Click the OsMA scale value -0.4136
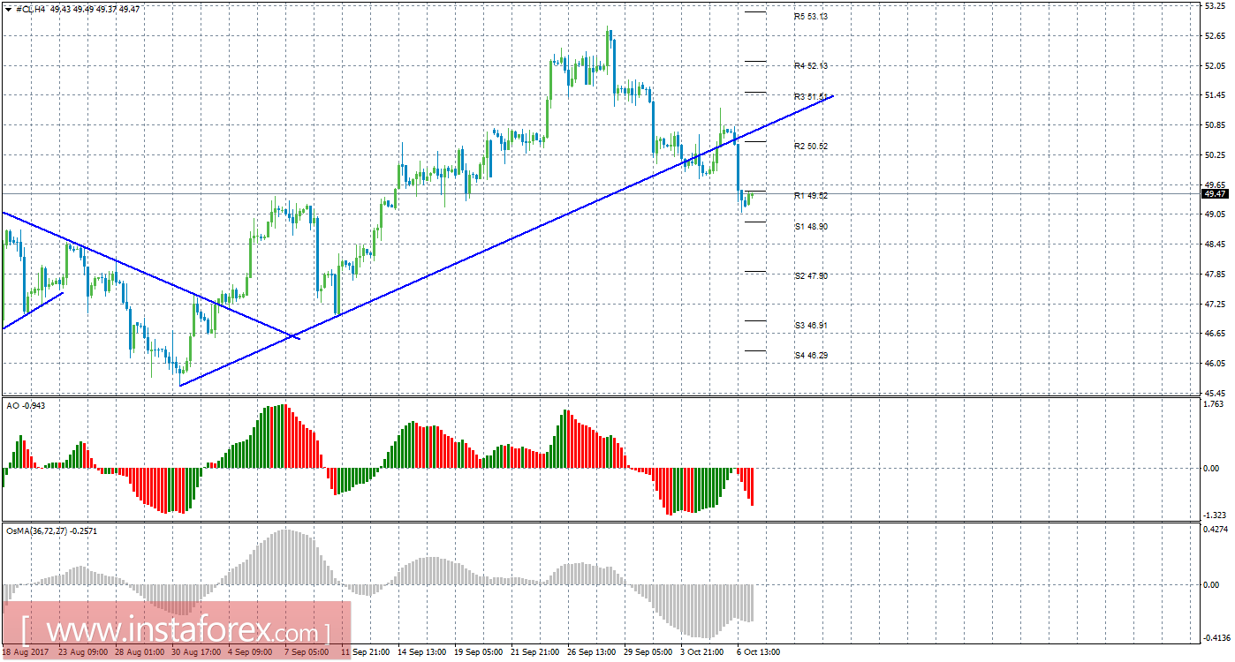 [x=1216, y=636]
